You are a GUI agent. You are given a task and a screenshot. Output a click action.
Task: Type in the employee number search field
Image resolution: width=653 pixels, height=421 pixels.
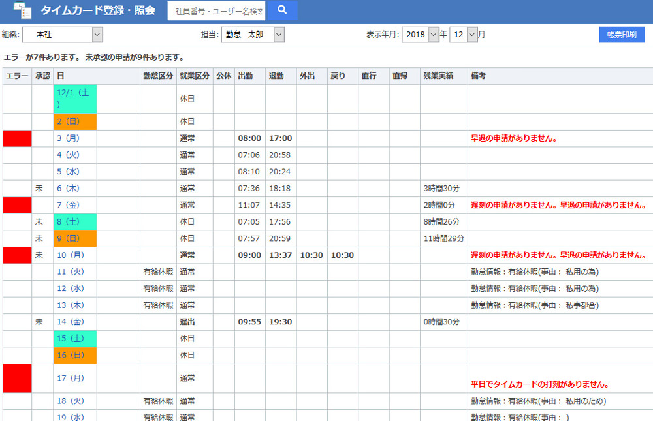click(x=217, y=11)
